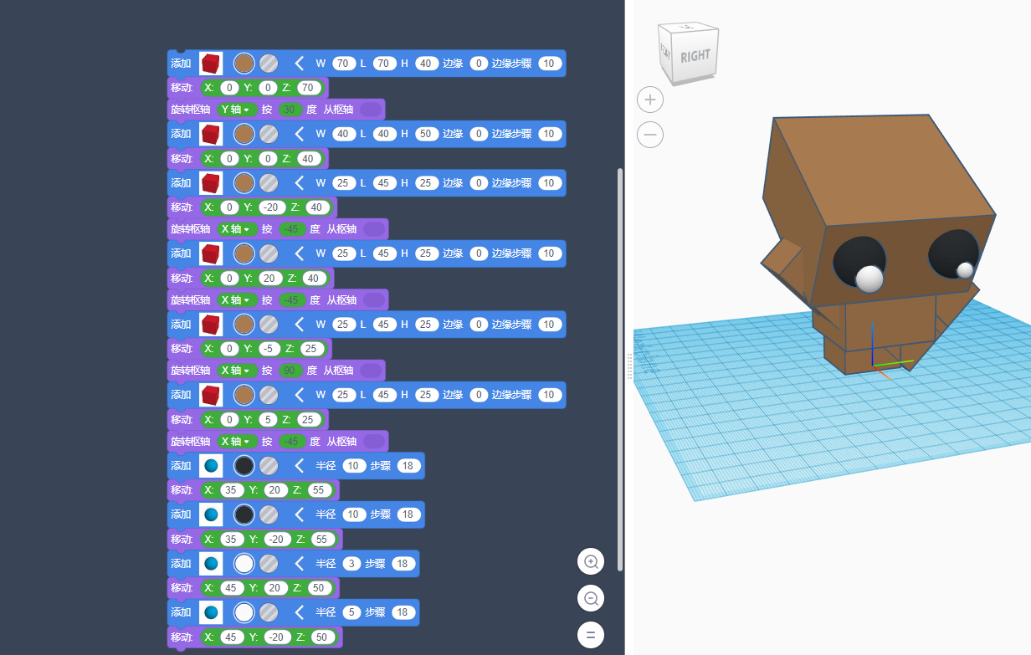The width and height of the screenshot is (1031, 655).
Task: Zoom in on the code blocks workspace
Action: tap(591, 562)
